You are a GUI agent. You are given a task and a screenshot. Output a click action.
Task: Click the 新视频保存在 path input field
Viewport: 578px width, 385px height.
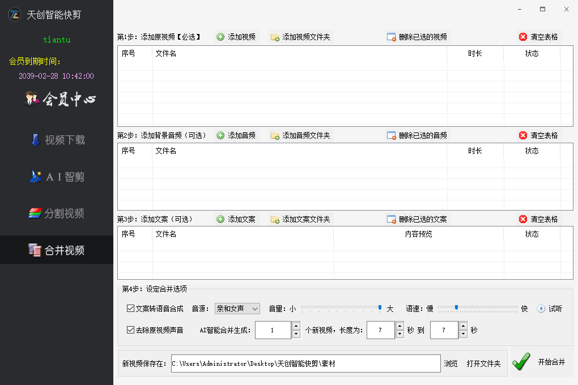[x=305, y=363]
